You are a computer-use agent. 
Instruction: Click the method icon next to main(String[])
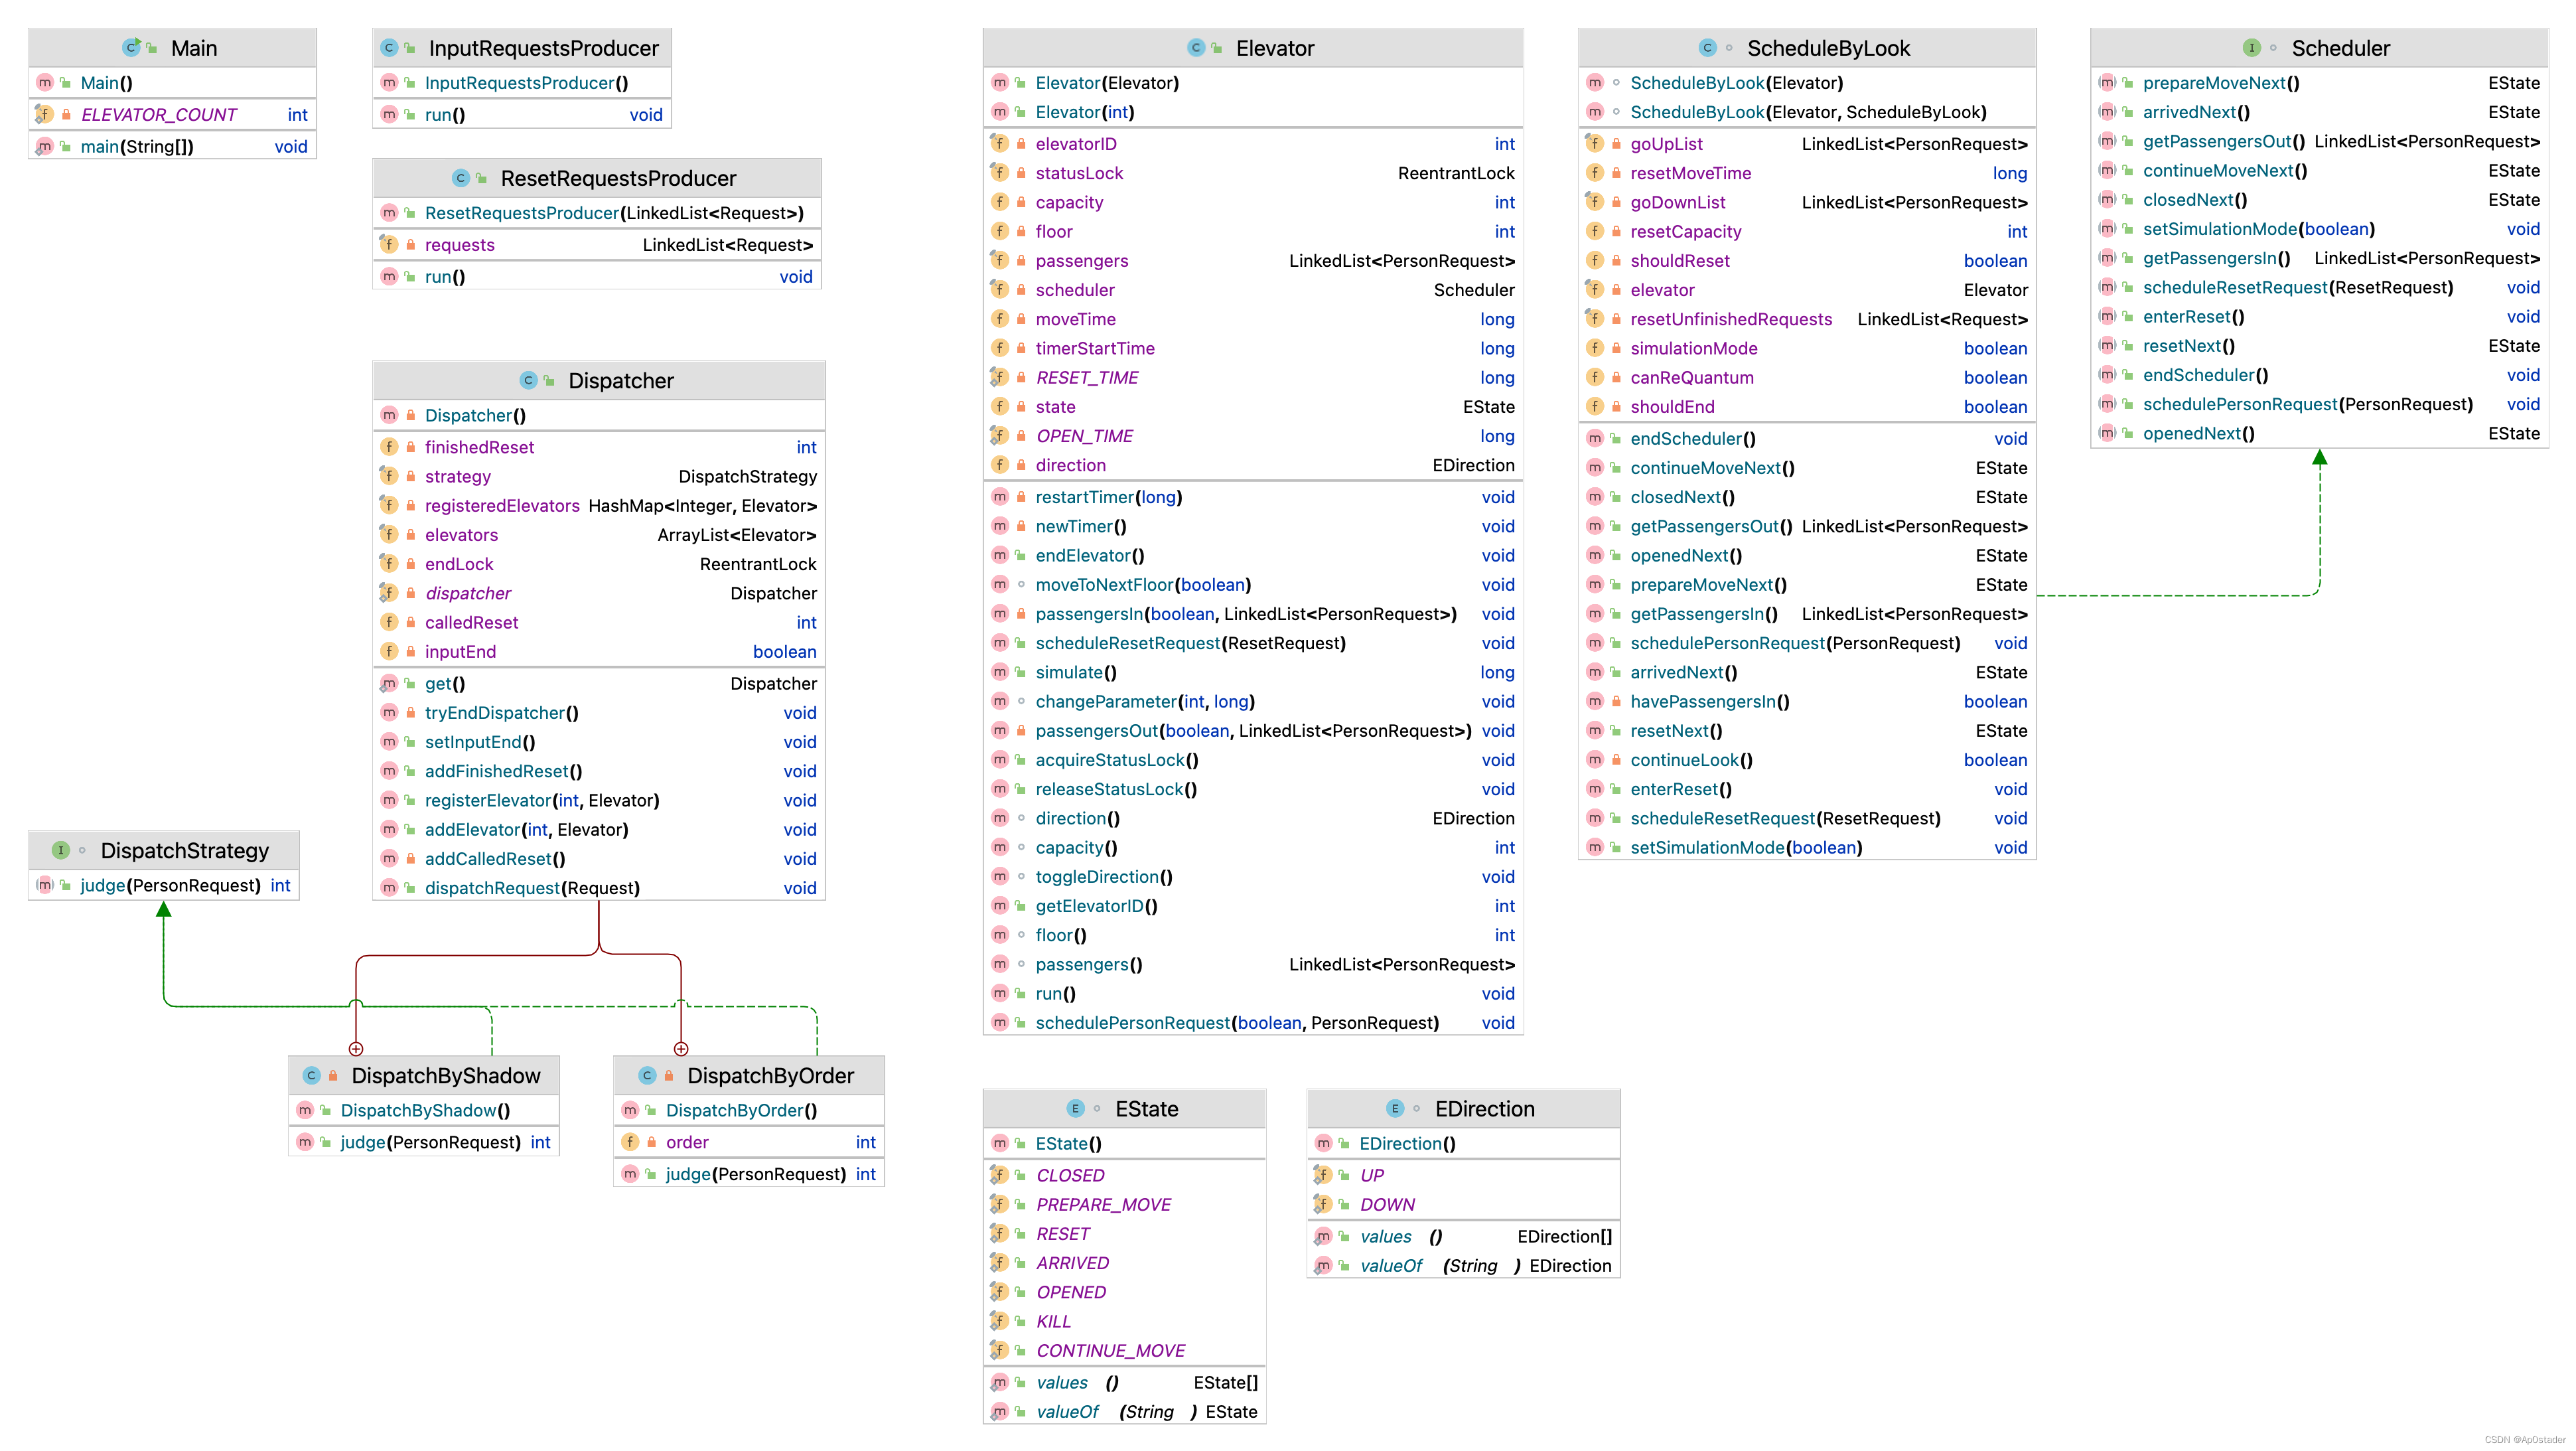(44, 147)
